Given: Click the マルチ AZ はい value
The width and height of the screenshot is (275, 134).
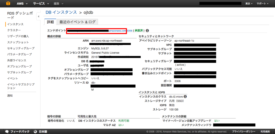Looking at the screenshot, I should pyautogui.click(x=121, y=125).
